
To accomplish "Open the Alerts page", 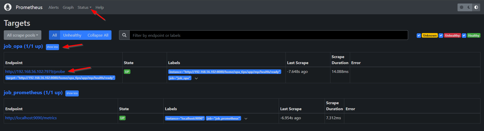I will 53,8.
